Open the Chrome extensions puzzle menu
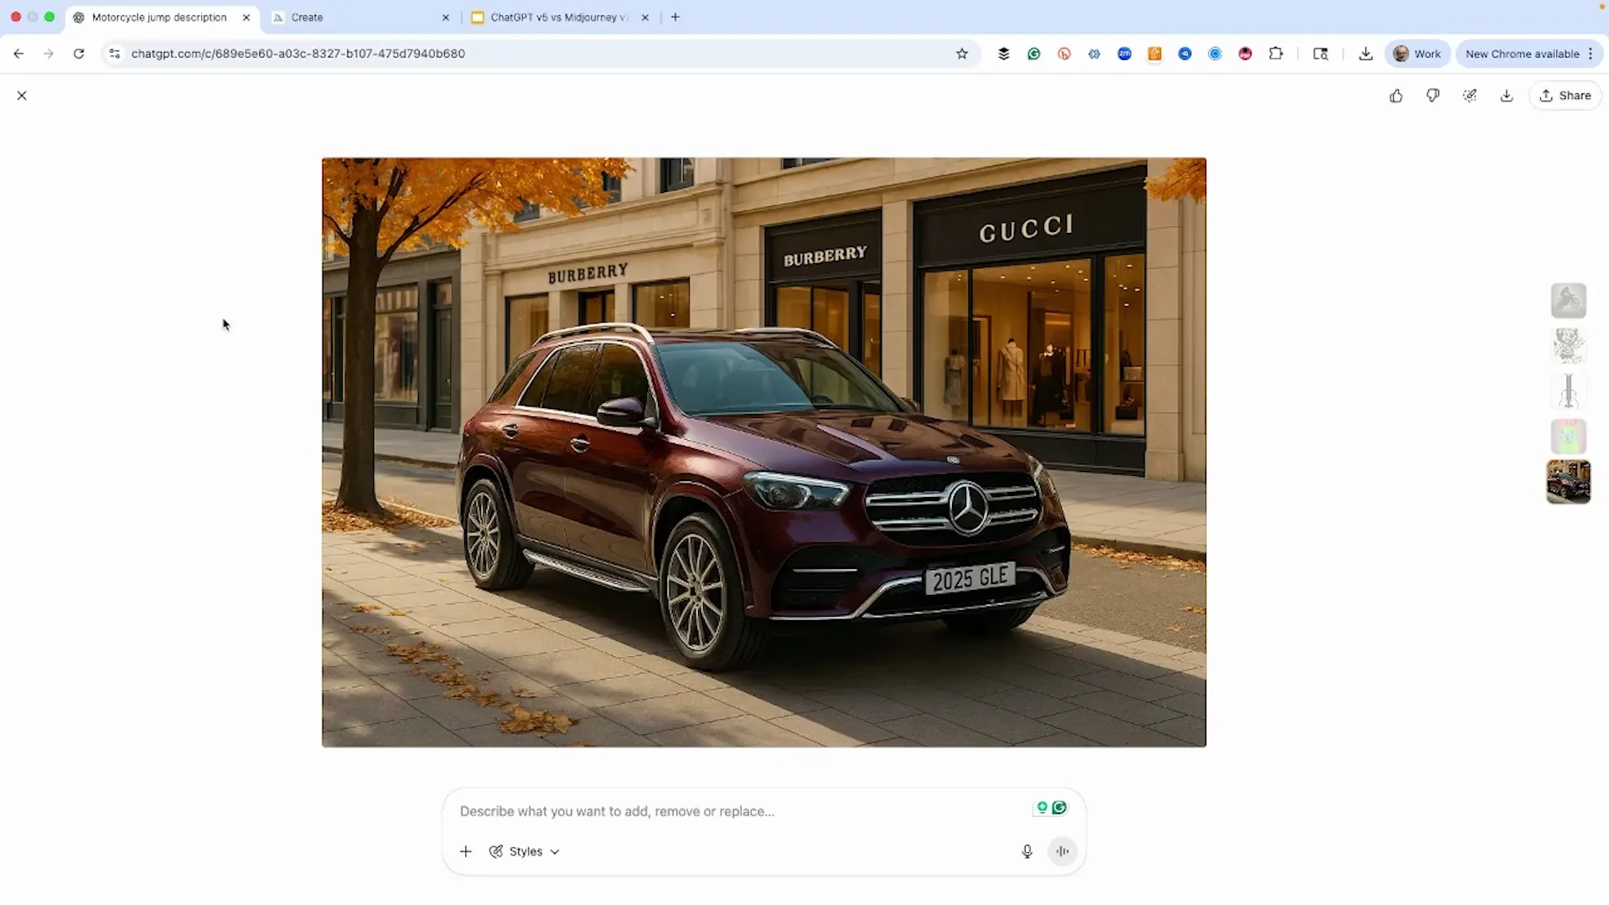The image size is (1609, 905). (1276, 54)
